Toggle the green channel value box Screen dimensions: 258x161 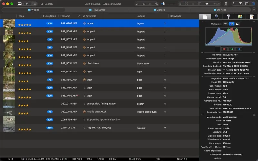tap(232, 49)
